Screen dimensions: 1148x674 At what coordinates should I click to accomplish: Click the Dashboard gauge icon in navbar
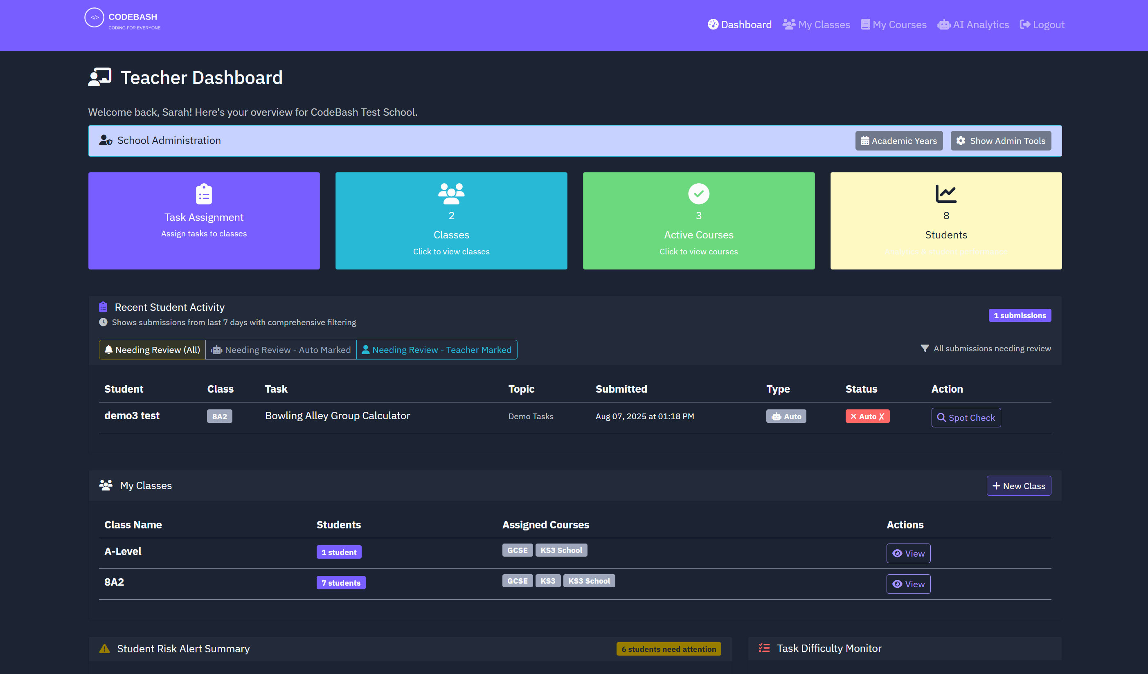pos(713,25)
